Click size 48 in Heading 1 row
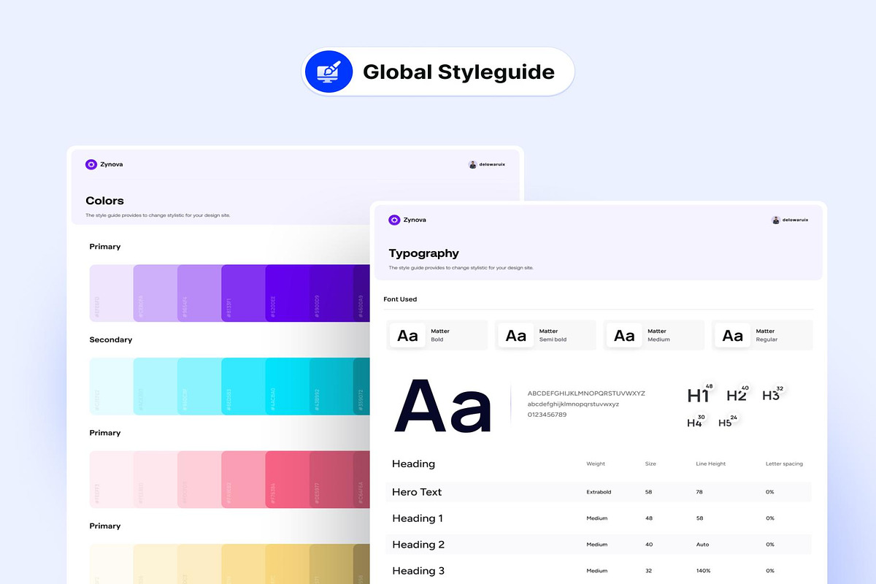876x584 pixels. [649, 518]
